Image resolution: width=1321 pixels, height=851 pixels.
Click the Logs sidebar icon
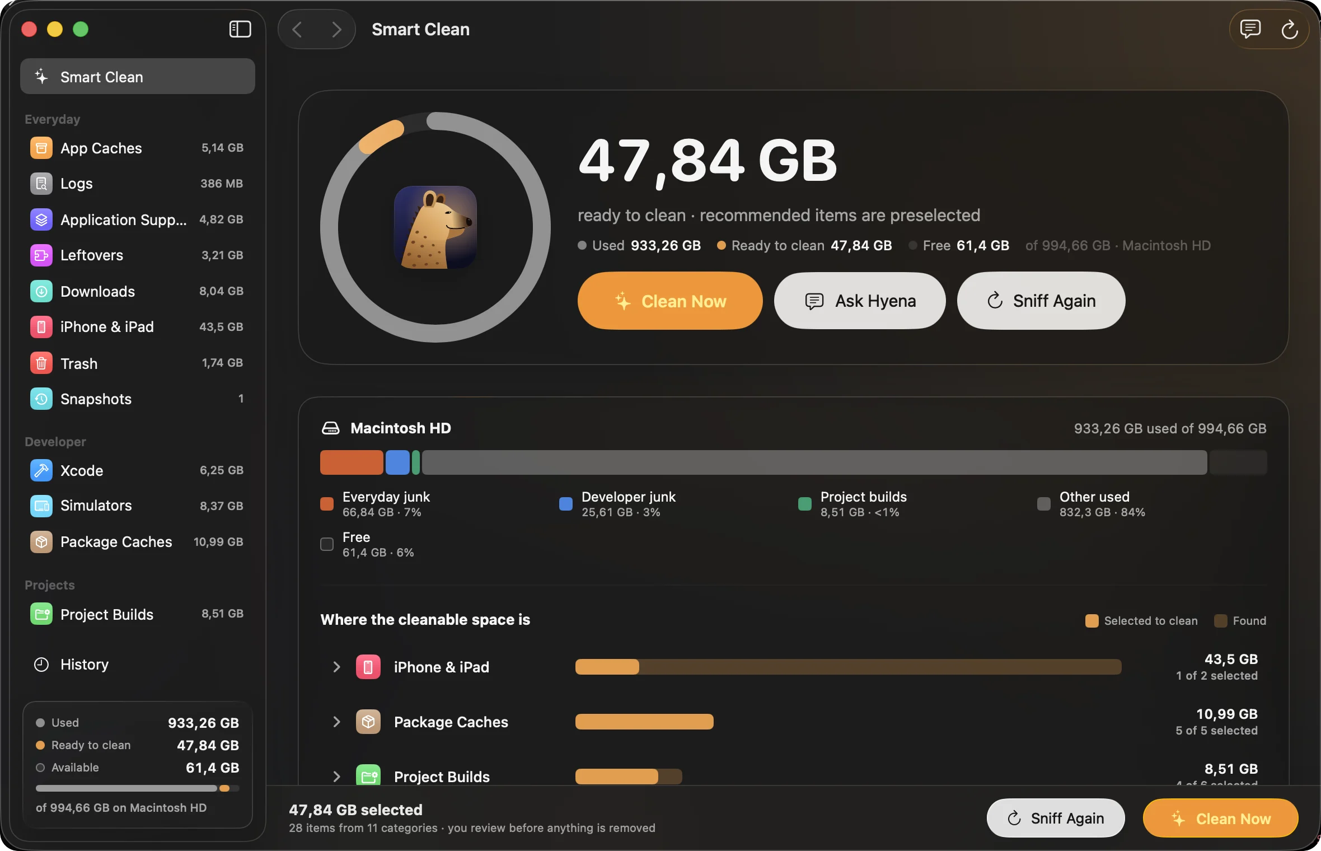41,184
